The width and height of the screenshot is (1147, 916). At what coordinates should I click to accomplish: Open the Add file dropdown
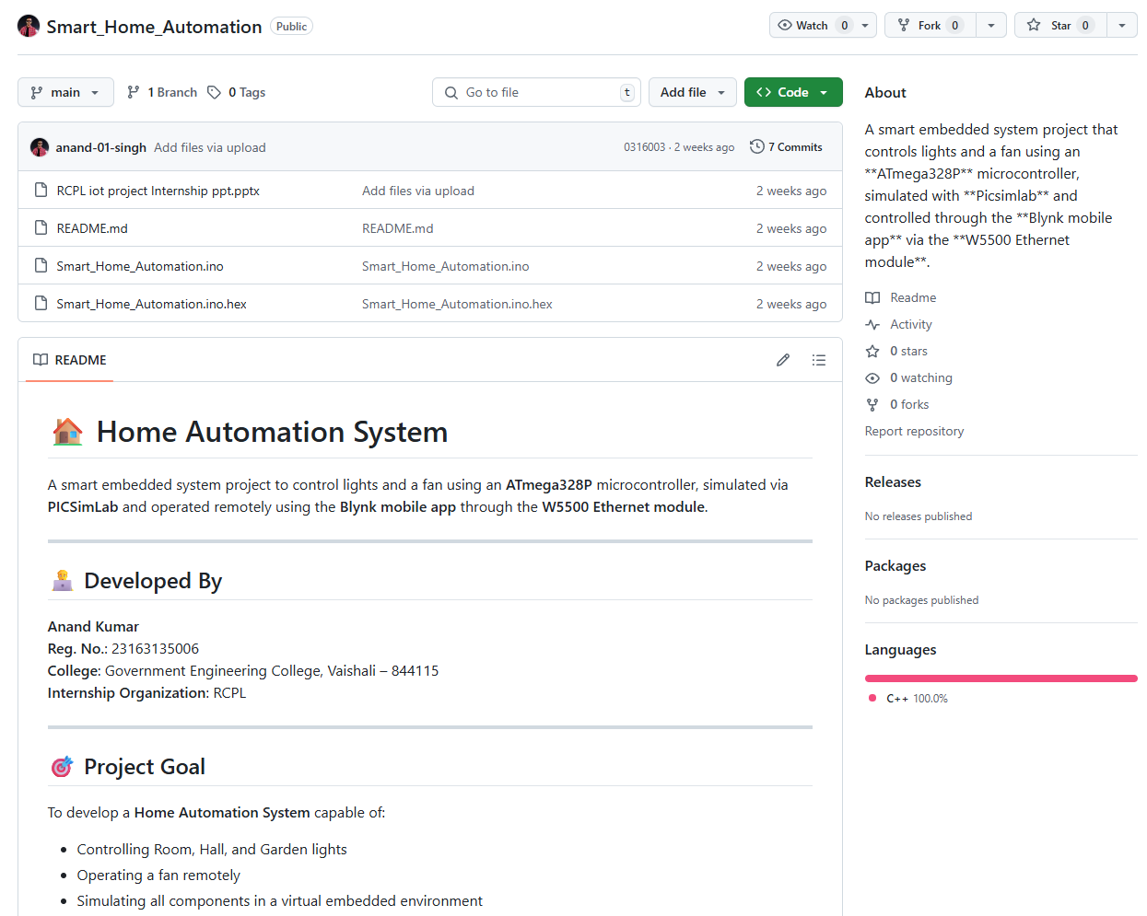(x=693, y=92)
